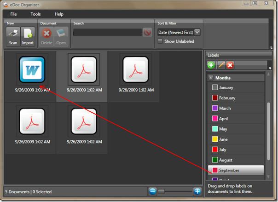The image size is (278, 202).
Task: Click the Import document icon
Action: pos(28,33)
